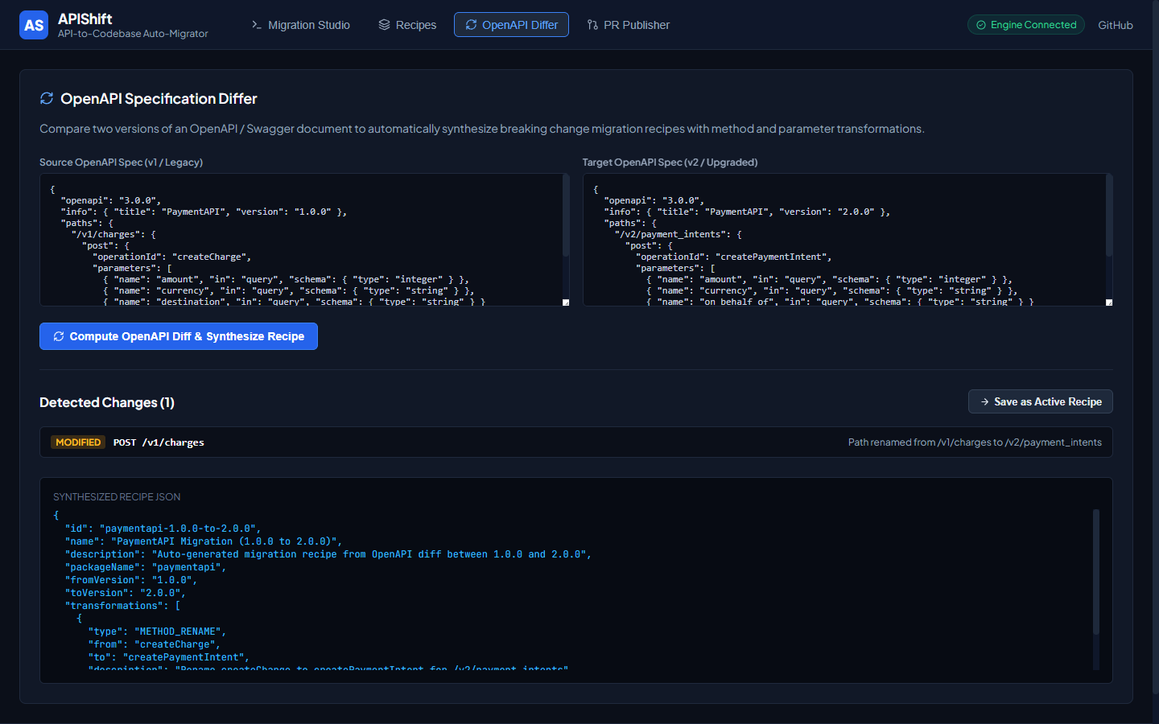Image resolution: width=1159 pixels, height=724 pixels.
Task: Open the Migration Studio tab
Action: coord(300,25)
